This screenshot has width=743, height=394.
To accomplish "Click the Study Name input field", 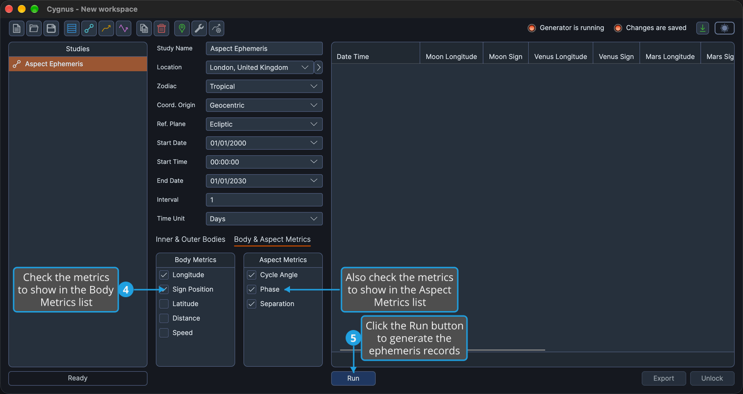I will [264, 48].
